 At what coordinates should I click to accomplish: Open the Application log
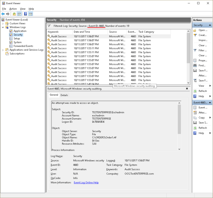pos(20,31)
